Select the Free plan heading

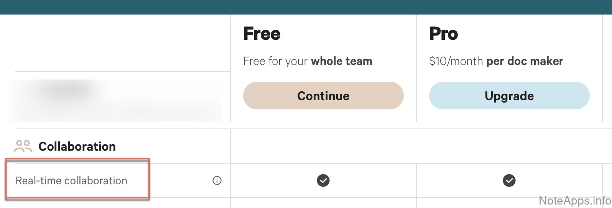click(262, 34)
